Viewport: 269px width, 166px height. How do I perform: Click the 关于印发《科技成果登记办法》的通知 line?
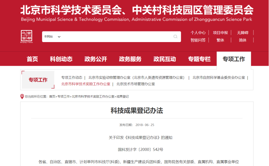point(141,138)
